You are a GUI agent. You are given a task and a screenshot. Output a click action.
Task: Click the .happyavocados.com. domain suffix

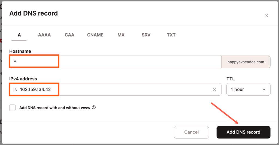(x=246, y=62)
